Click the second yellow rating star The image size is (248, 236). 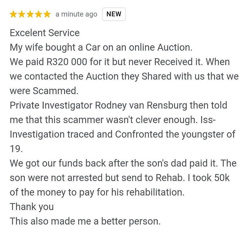click(x=22, y=14)
